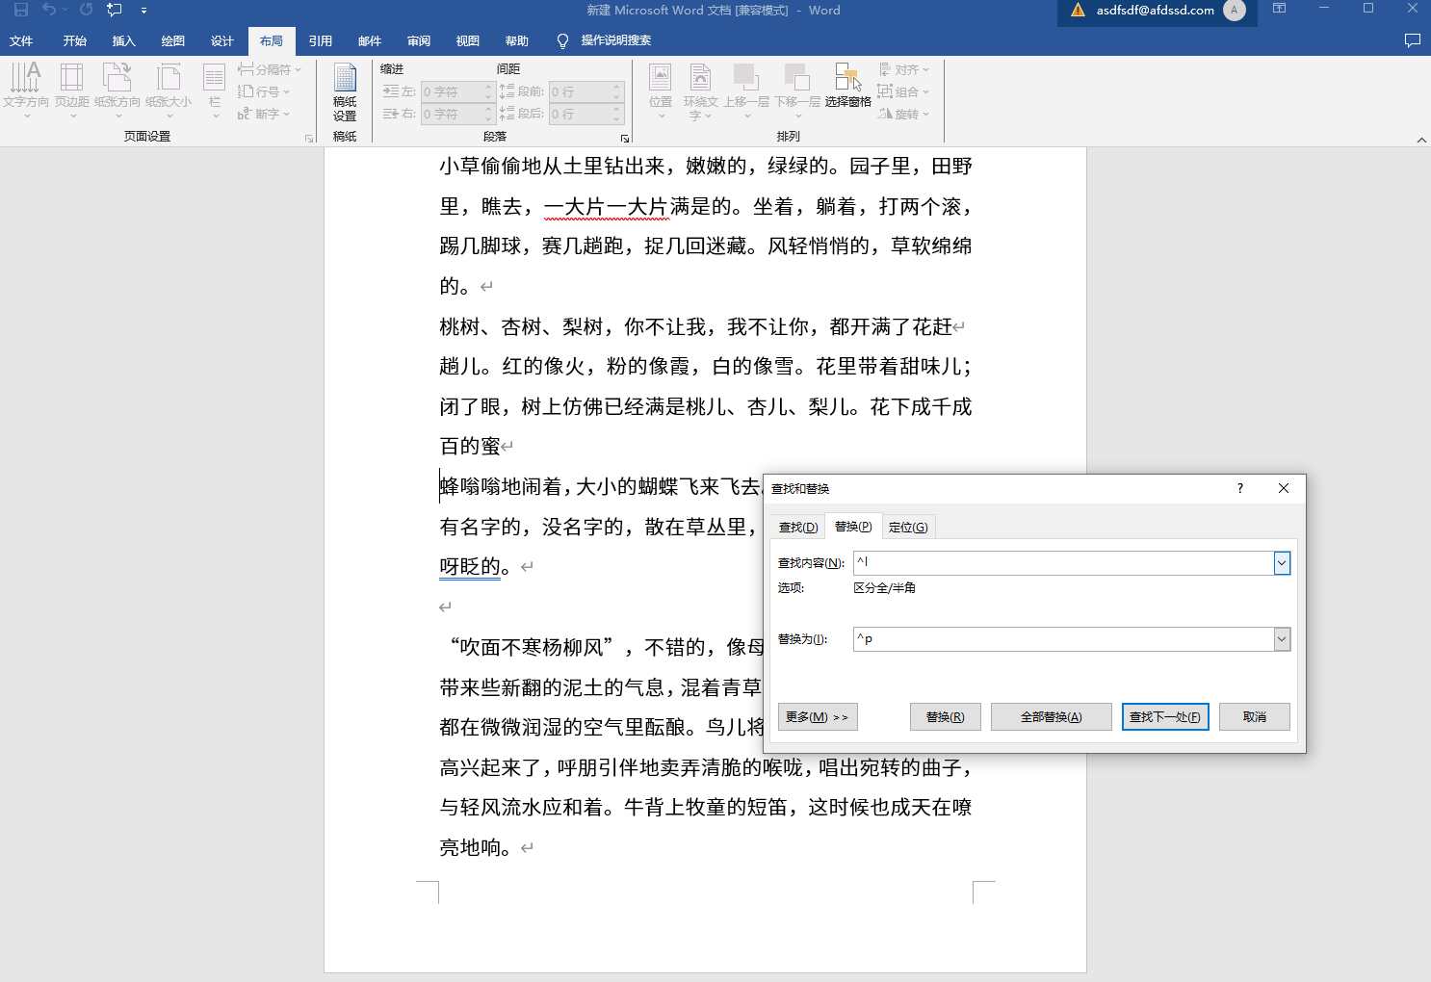The image size is (1431, 982).
Task: Click the 段后 spacing after field
Action: pyautogui.click(x=587, y=114)
